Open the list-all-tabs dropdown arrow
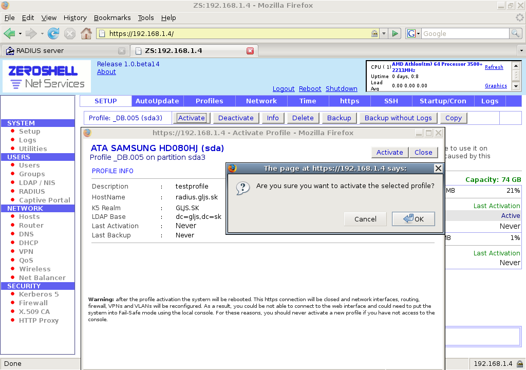The width and height of the screenshot is (526, 370). (x=521, y=51)
